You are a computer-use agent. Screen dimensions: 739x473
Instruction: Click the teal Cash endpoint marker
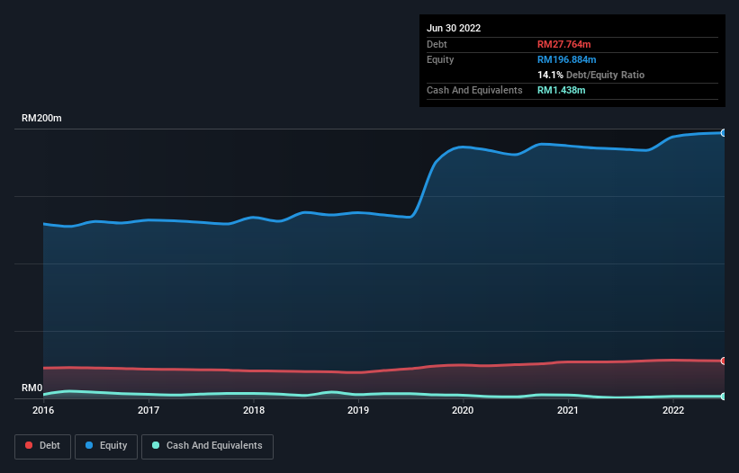click(724, 397)
